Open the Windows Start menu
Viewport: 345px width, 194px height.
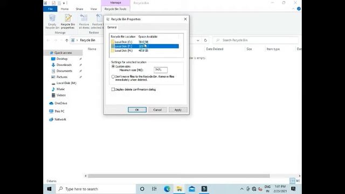49,189
